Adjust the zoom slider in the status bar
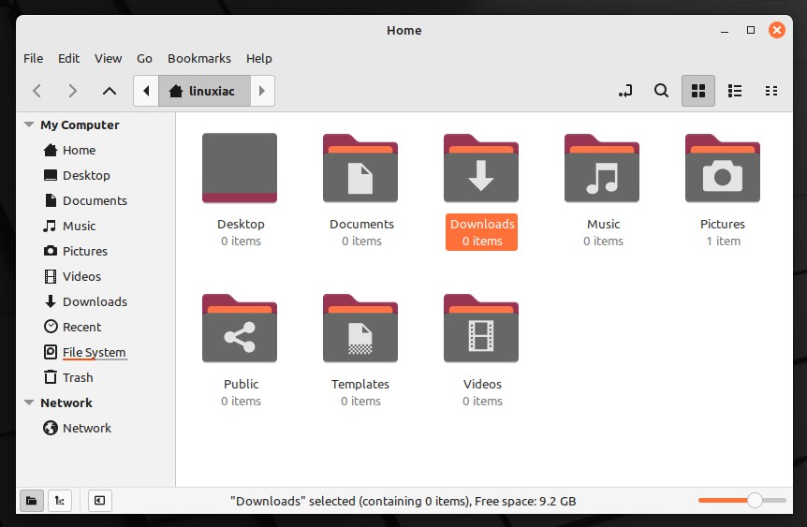 tap(741, 500)
